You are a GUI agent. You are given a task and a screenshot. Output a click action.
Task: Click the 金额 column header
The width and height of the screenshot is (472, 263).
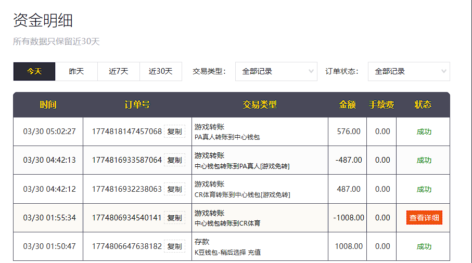tap(347, 104)
